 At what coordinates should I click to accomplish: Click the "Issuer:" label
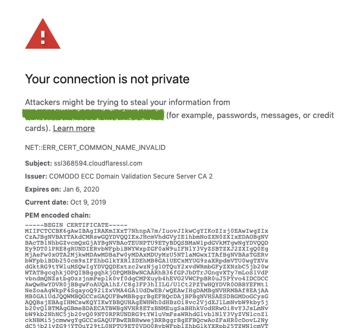click(x=36, y=176)
